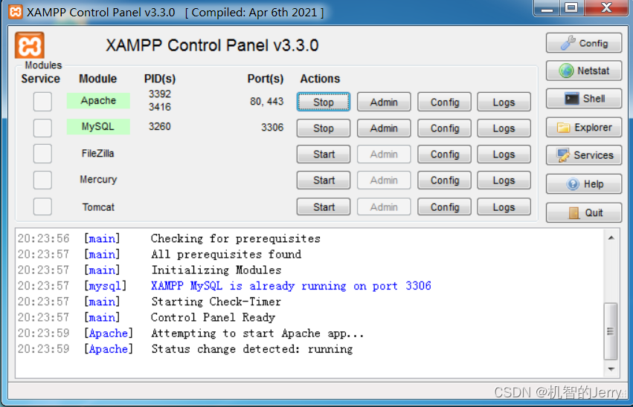Click the log pane scrollbar thumb

coord(611,331)
